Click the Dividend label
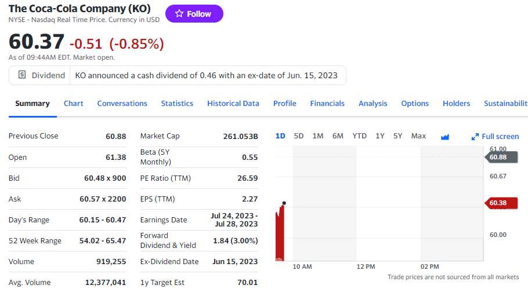Viewport: 528px width, 296px height. click(48, 75)
